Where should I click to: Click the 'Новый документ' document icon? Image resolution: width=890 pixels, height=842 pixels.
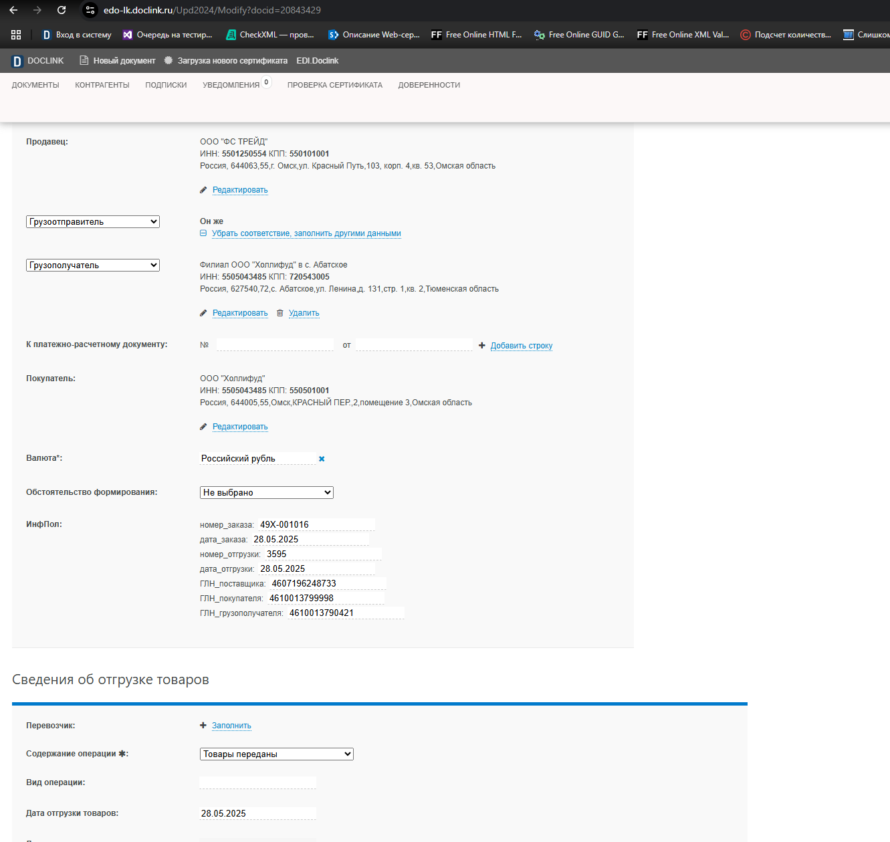[x=84, y=60]
